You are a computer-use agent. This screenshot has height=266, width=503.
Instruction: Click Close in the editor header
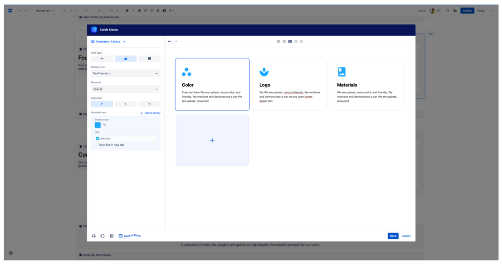point(481,11)
